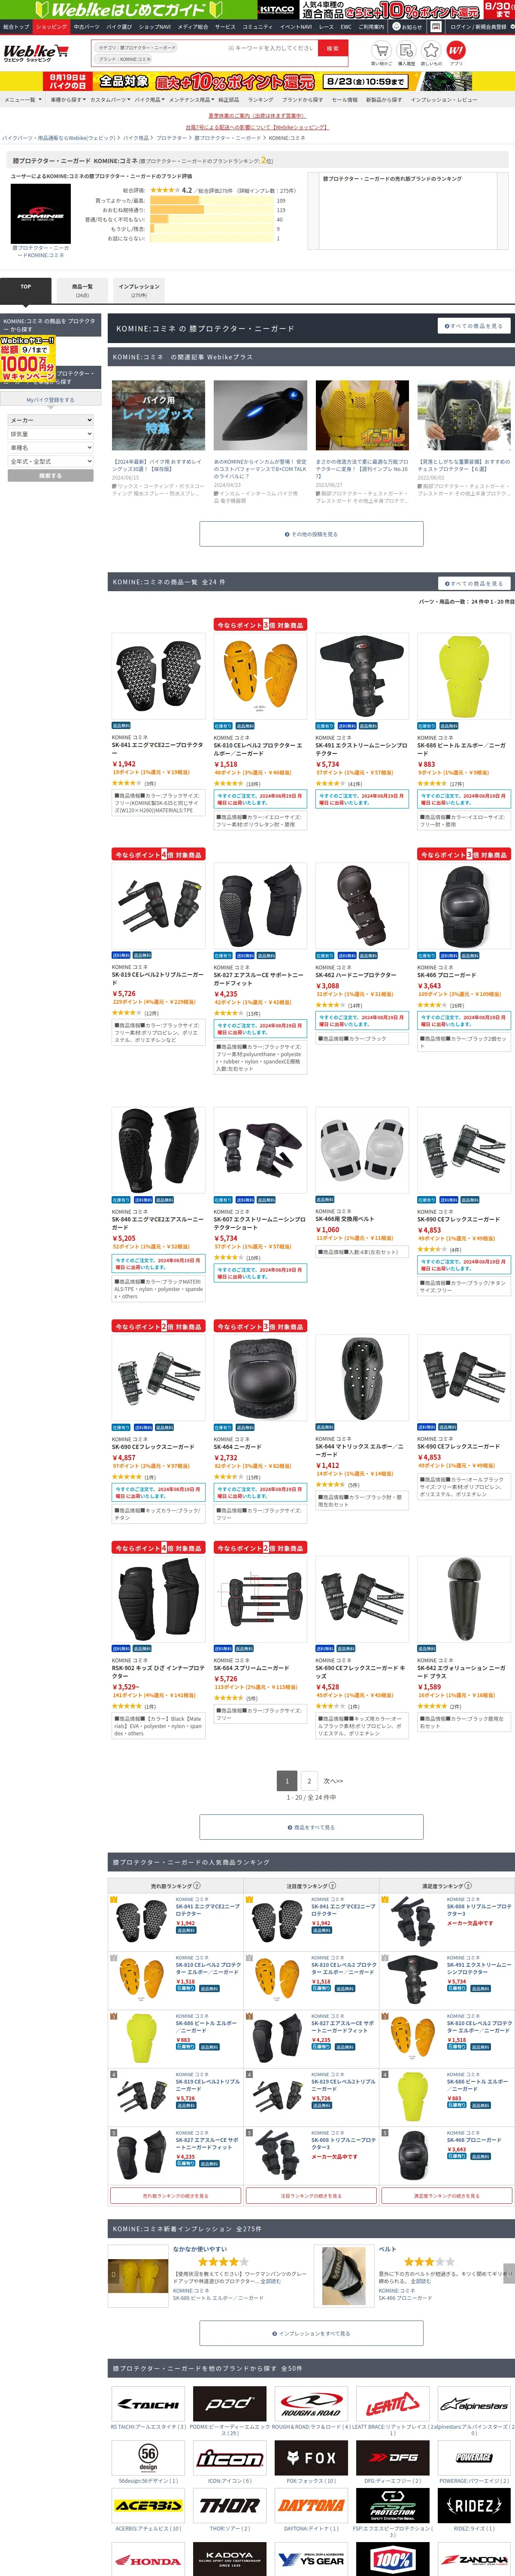
Task: Click the Webike logo in the header
Action: (x=29, y=52)
